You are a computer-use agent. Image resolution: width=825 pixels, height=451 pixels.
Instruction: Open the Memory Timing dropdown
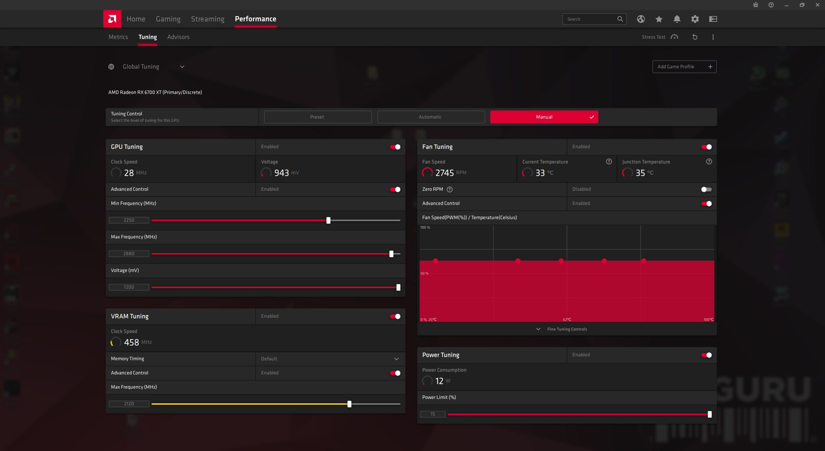coord(396,359)
